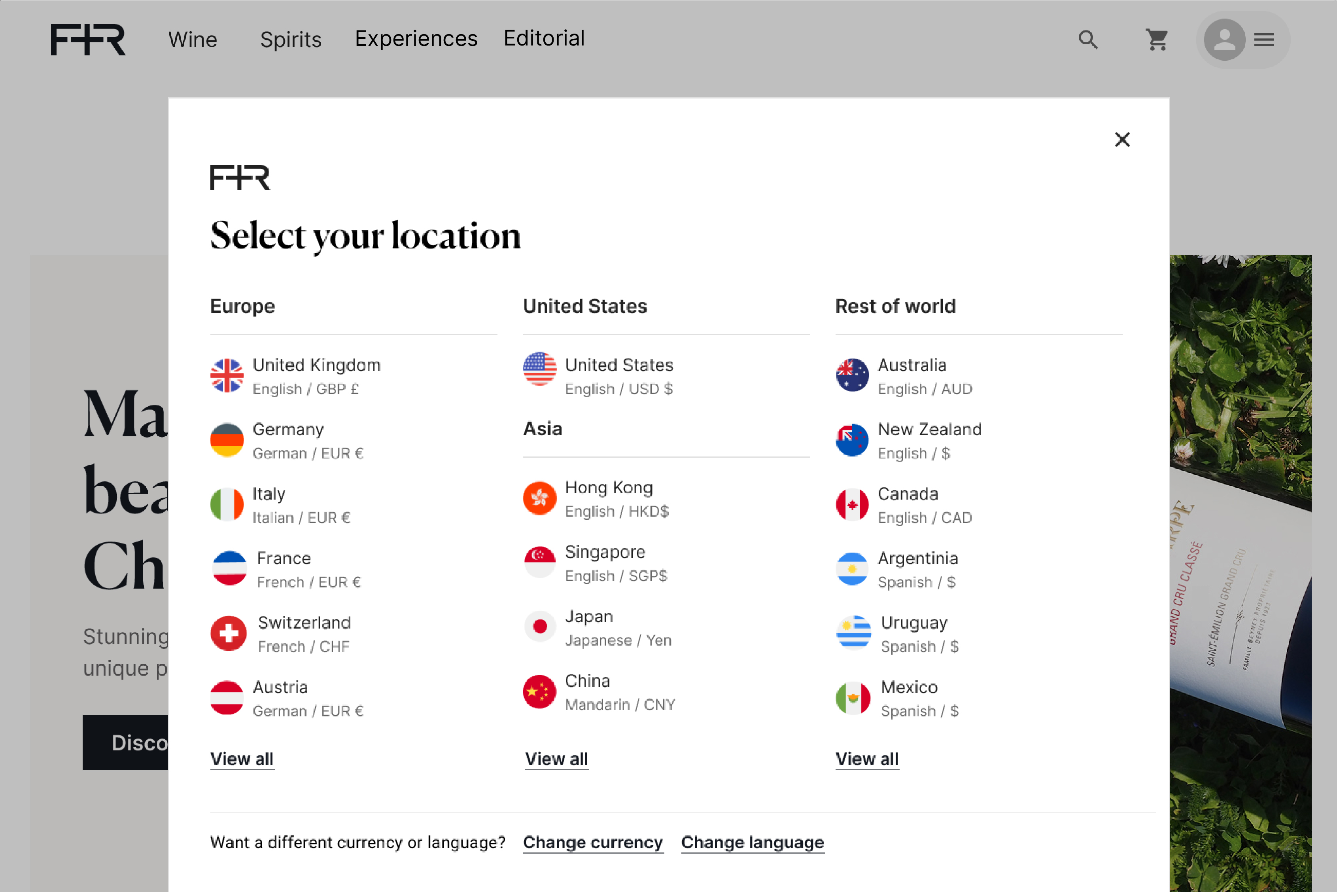The image size is (1337, 892).
Task: Click the Change language link
Action: tap(752, 842)
